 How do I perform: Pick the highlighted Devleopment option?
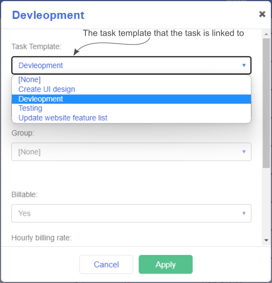click(131, 99)
